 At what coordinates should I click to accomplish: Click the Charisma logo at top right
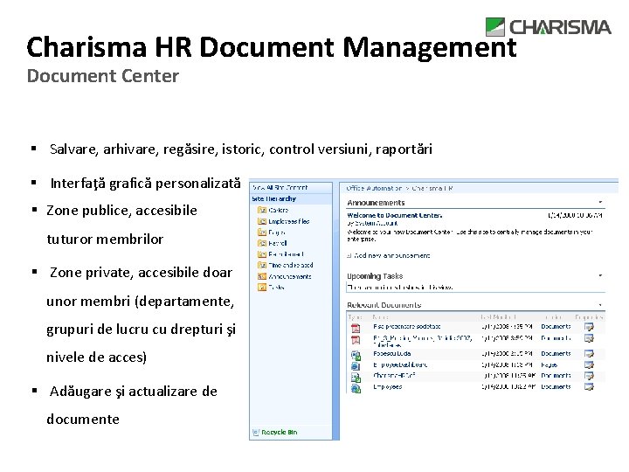pos(548,27)
